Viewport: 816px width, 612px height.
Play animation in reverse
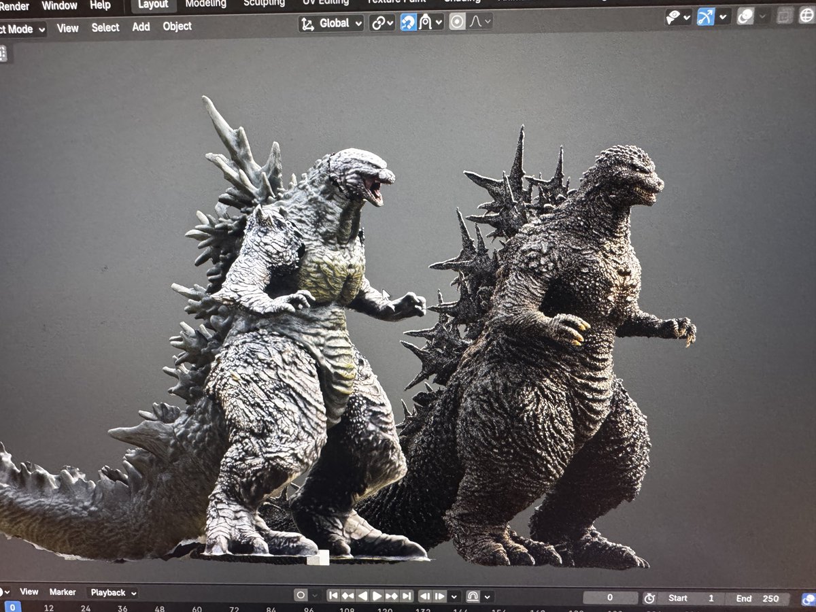click(362, 596)
